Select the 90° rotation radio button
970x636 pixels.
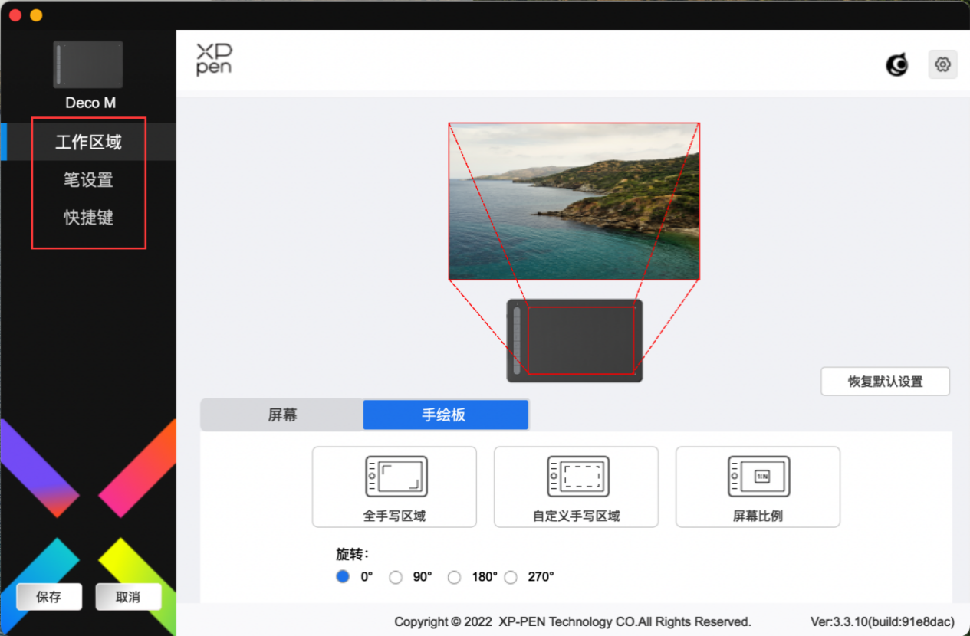pyautogui.click(x=396, y=577)
